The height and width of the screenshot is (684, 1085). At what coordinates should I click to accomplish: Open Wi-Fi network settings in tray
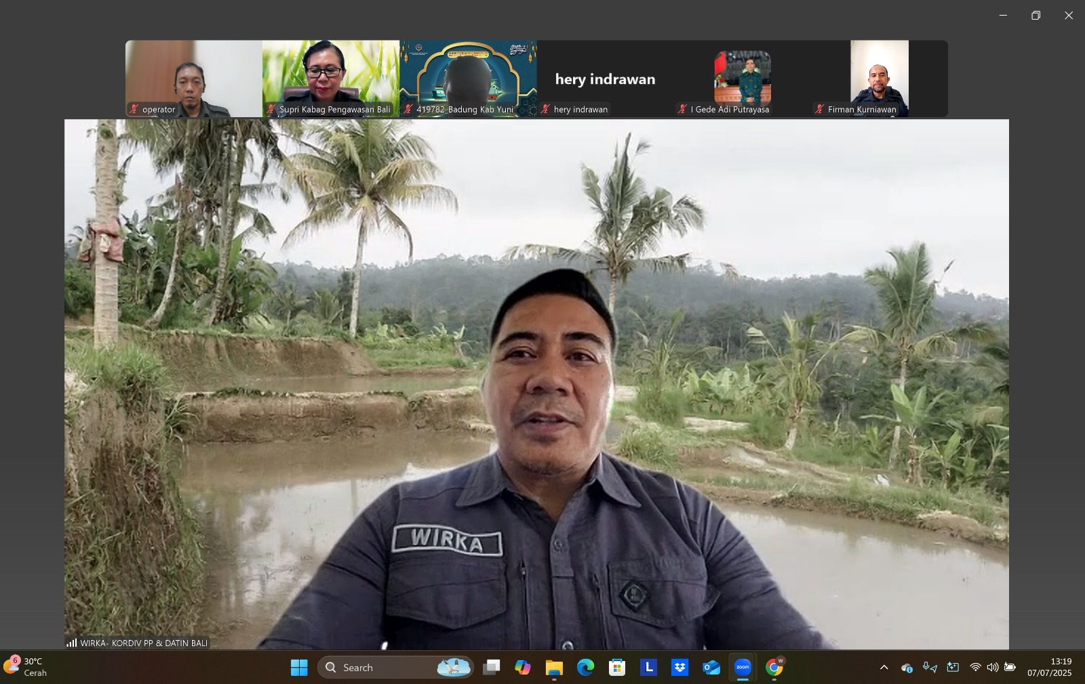(975, 668)
